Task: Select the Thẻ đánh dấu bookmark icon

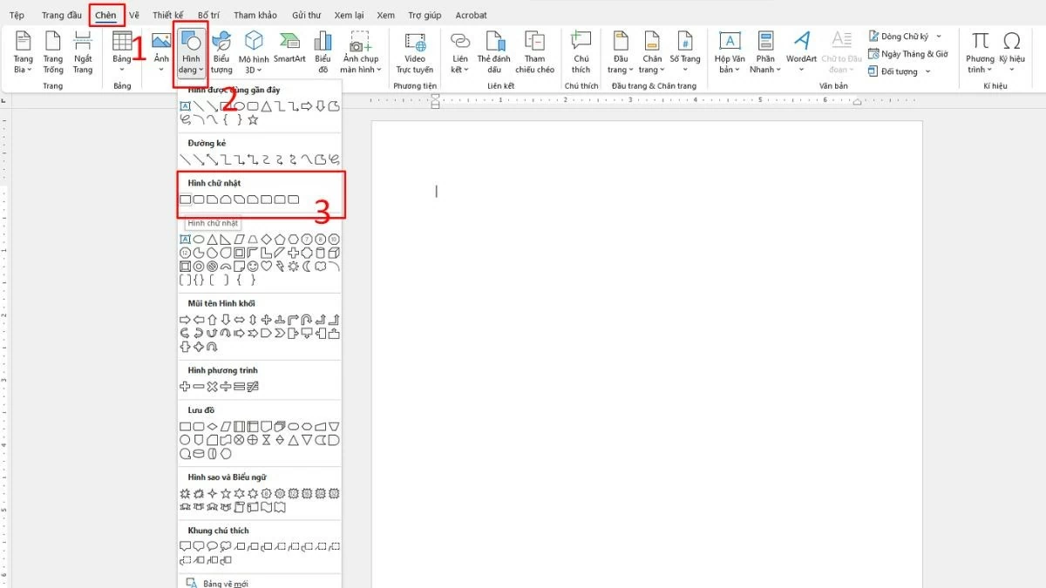Action: click(494, 52)
